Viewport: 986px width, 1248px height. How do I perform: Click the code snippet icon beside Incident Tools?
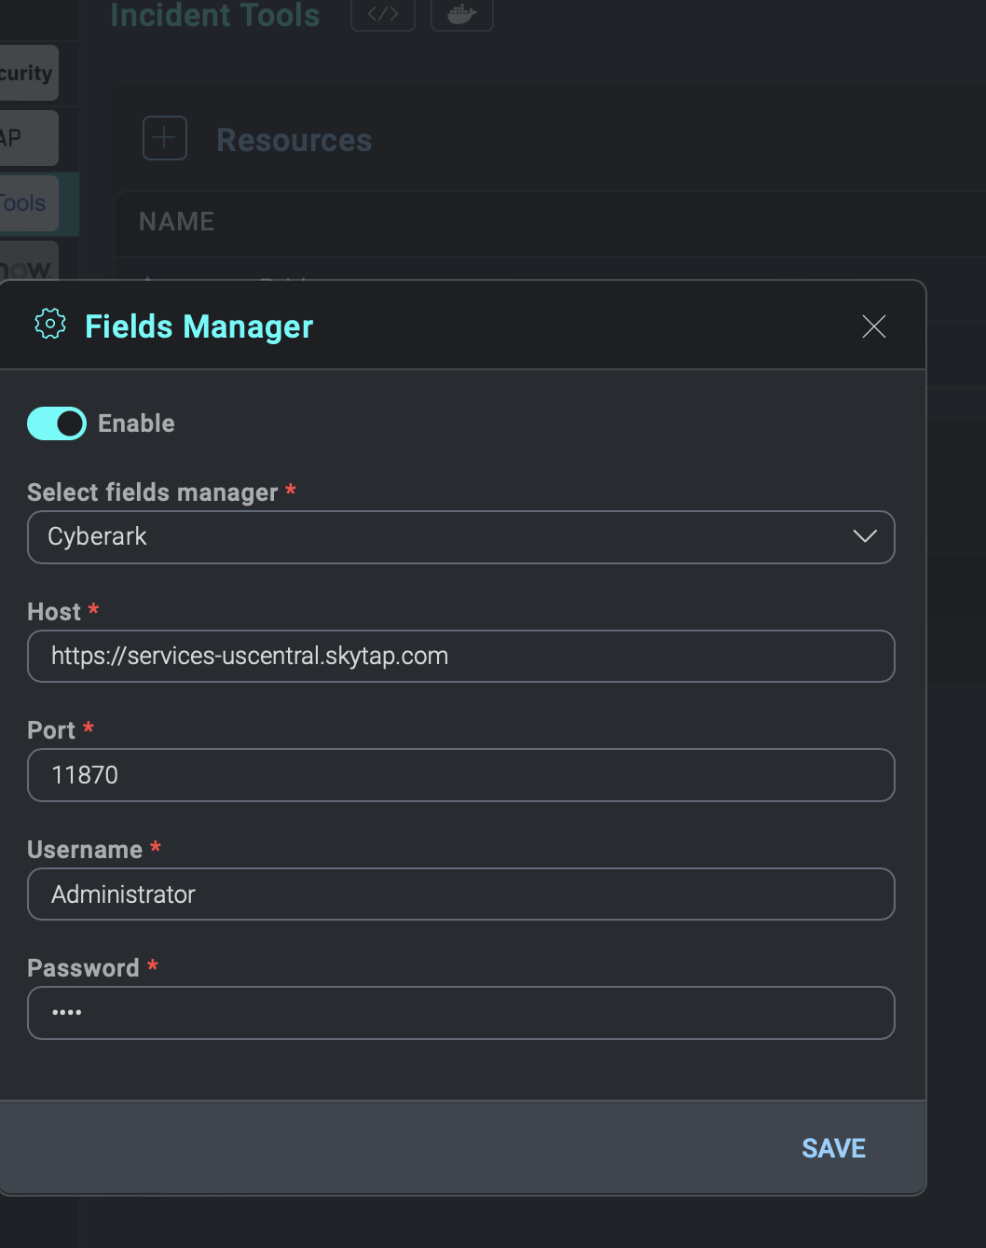[382, 14]
